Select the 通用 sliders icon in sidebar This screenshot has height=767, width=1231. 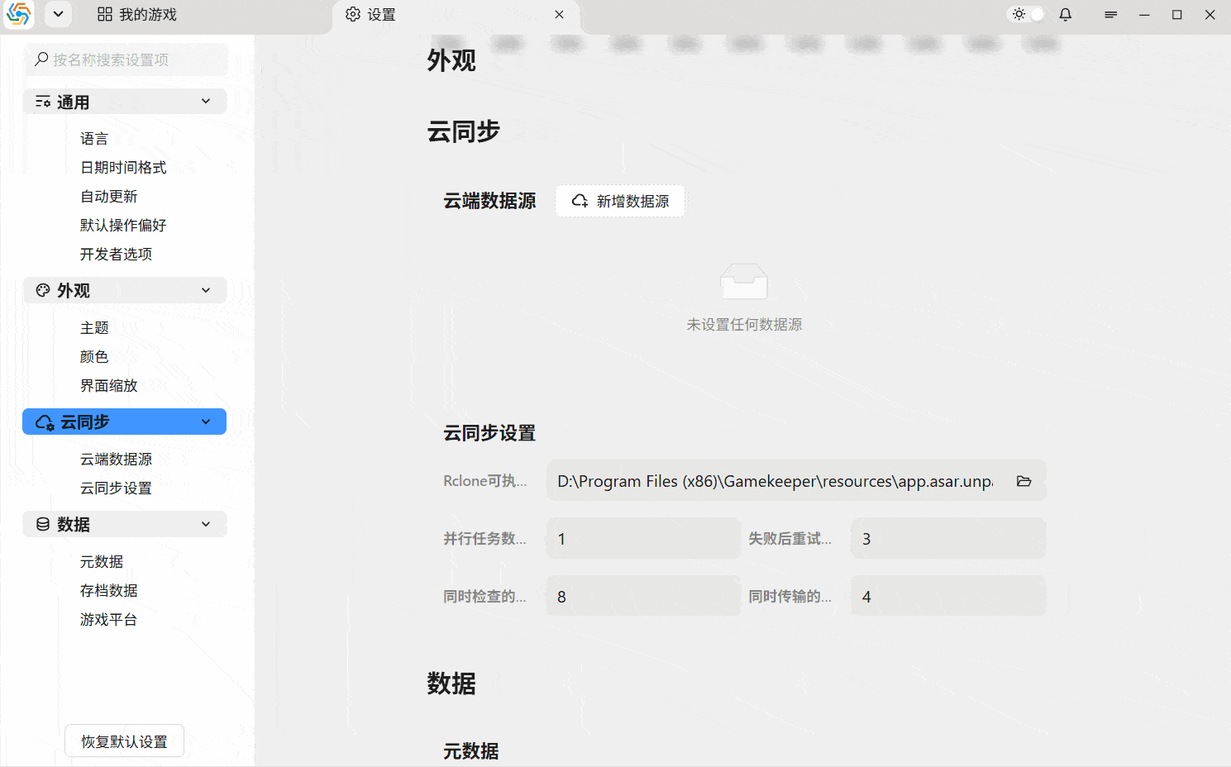click(43, 101)
